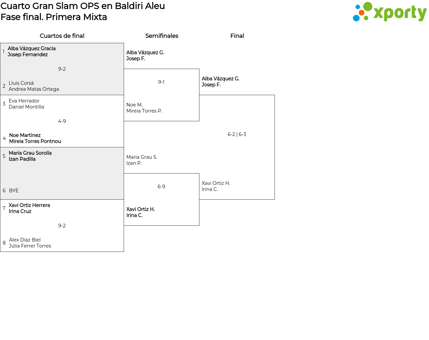This screenshot has width=429, height=340.
Task: Click the Lluis Corsà and Andrea Matas team
Action: [34, 86]
